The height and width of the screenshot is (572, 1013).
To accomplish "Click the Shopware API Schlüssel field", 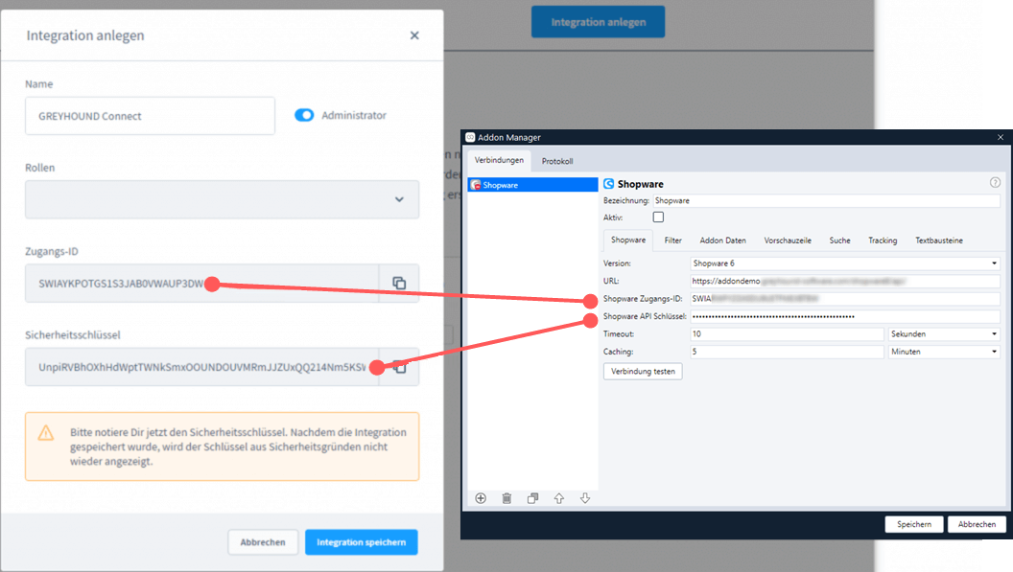I will coord(845,316).
